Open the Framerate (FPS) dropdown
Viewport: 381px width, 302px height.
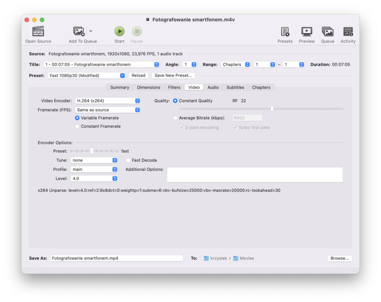click(107, 110)
